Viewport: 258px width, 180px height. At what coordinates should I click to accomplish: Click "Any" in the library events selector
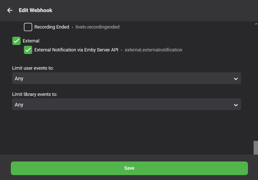coord(19,105)
